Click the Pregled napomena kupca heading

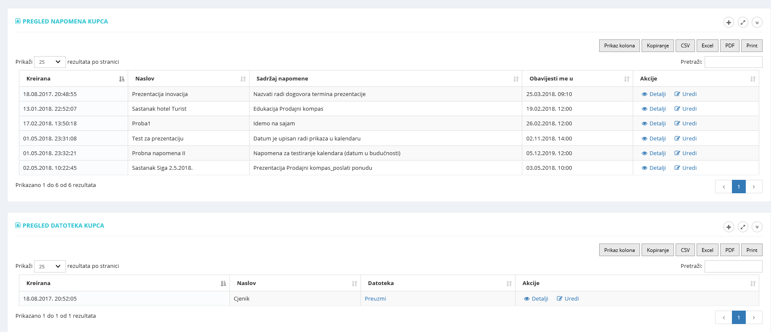coord(65,21)
